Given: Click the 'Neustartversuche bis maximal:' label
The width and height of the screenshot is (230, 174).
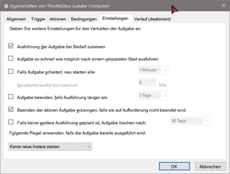Looking at the screenshot, I should pyautogui.click(x=48, y=85).
